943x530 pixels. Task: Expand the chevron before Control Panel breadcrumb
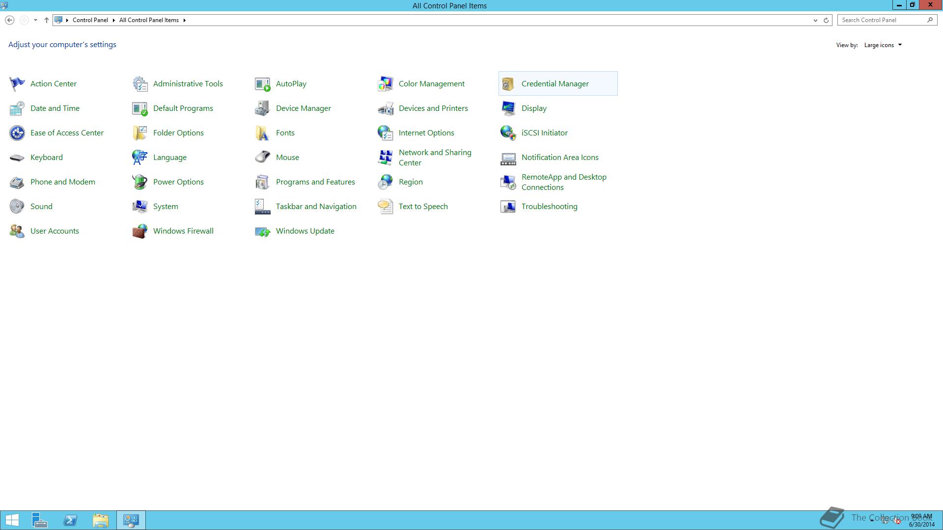click(x=67, y=20)
